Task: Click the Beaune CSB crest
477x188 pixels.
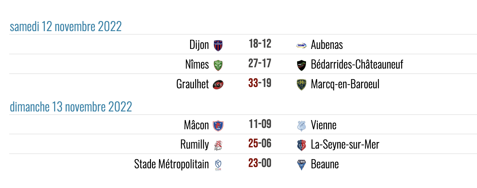Action: [x=301, y=165]
